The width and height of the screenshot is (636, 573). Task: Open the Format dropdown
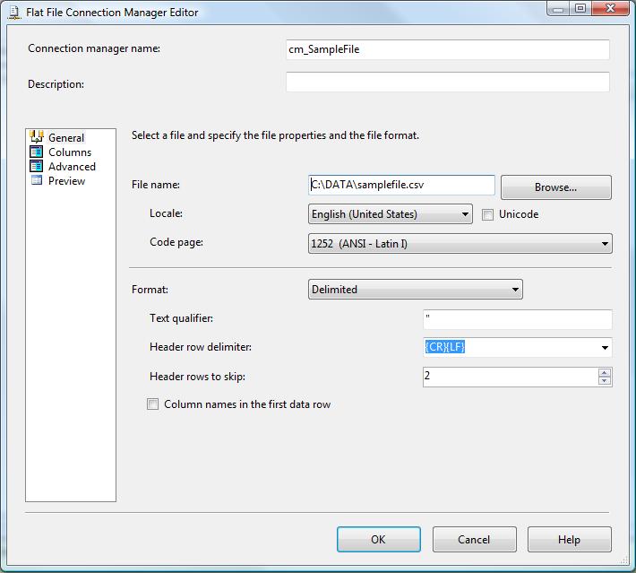click(416, 290)
